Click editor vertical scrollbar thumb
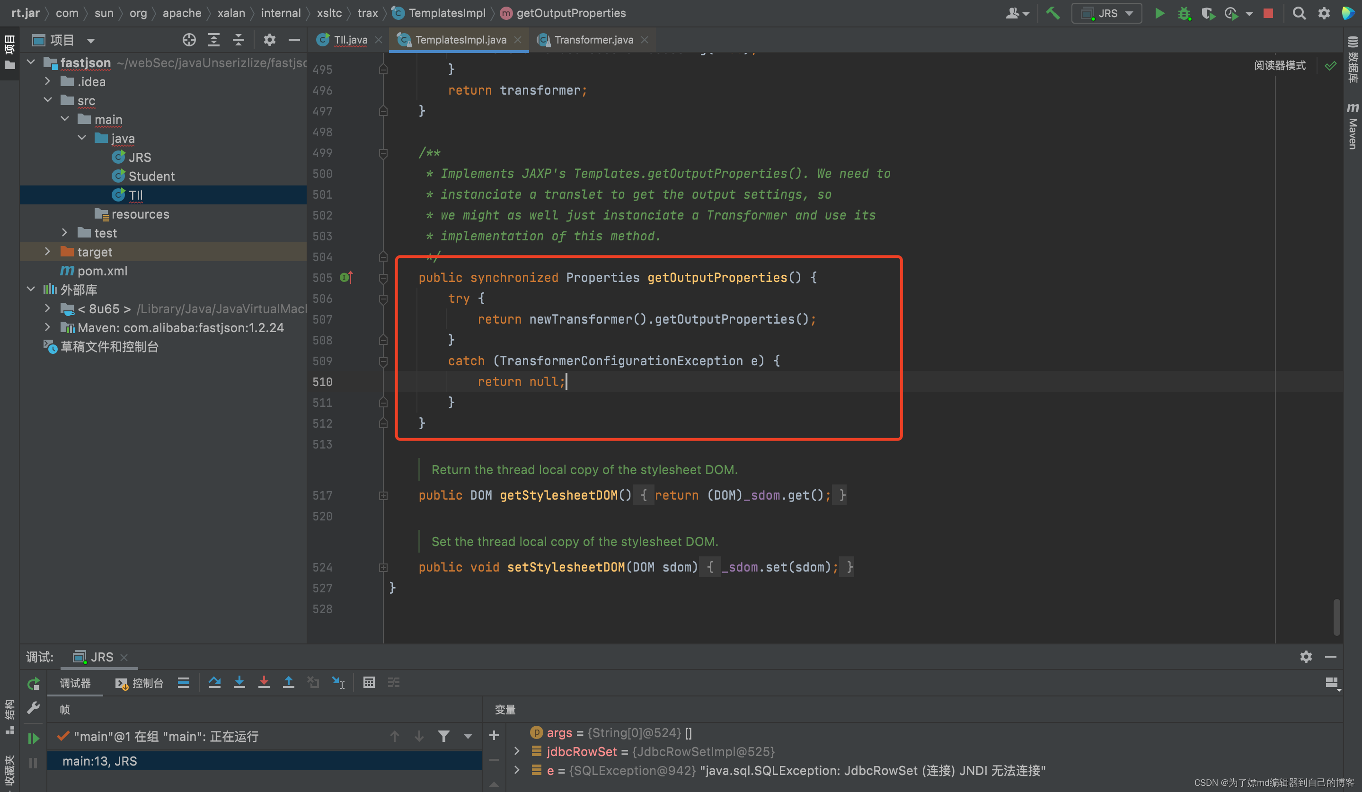 (1336, 617)
